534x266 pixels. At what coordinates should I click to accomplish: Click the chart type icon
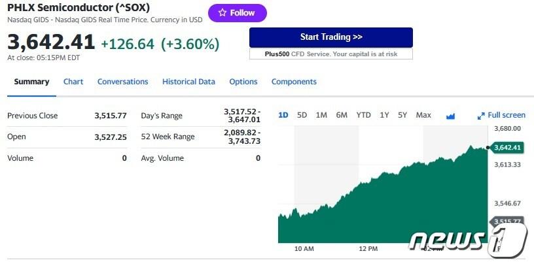click(x=450, y=116)
